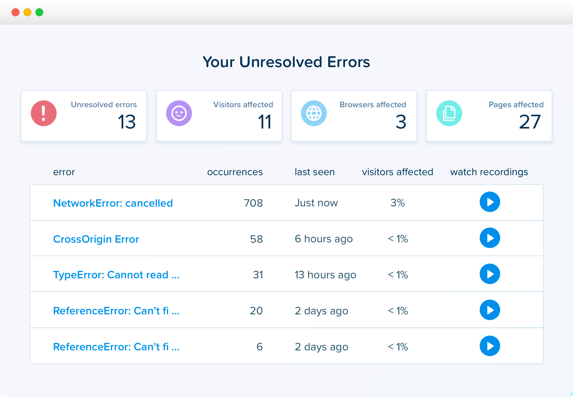The image size is (573, 397).
Task: Select the Unresolved errors count 13
Action: pyautogui.click(x=127, y=122)
